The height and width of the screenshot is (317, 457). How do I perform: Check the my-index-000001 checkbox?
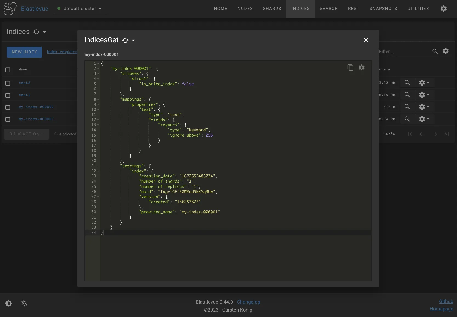pos(8,119)
